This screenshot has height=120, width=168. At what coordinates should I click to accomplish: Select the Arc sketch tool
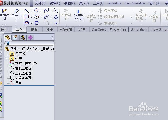[x=37, y=17]
